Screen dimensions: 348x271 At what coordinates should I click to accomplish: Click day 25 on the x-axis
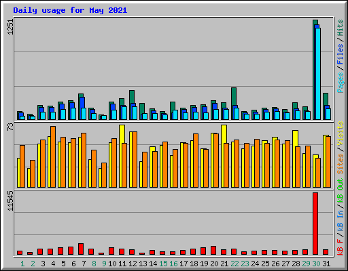tap(265, 264)
